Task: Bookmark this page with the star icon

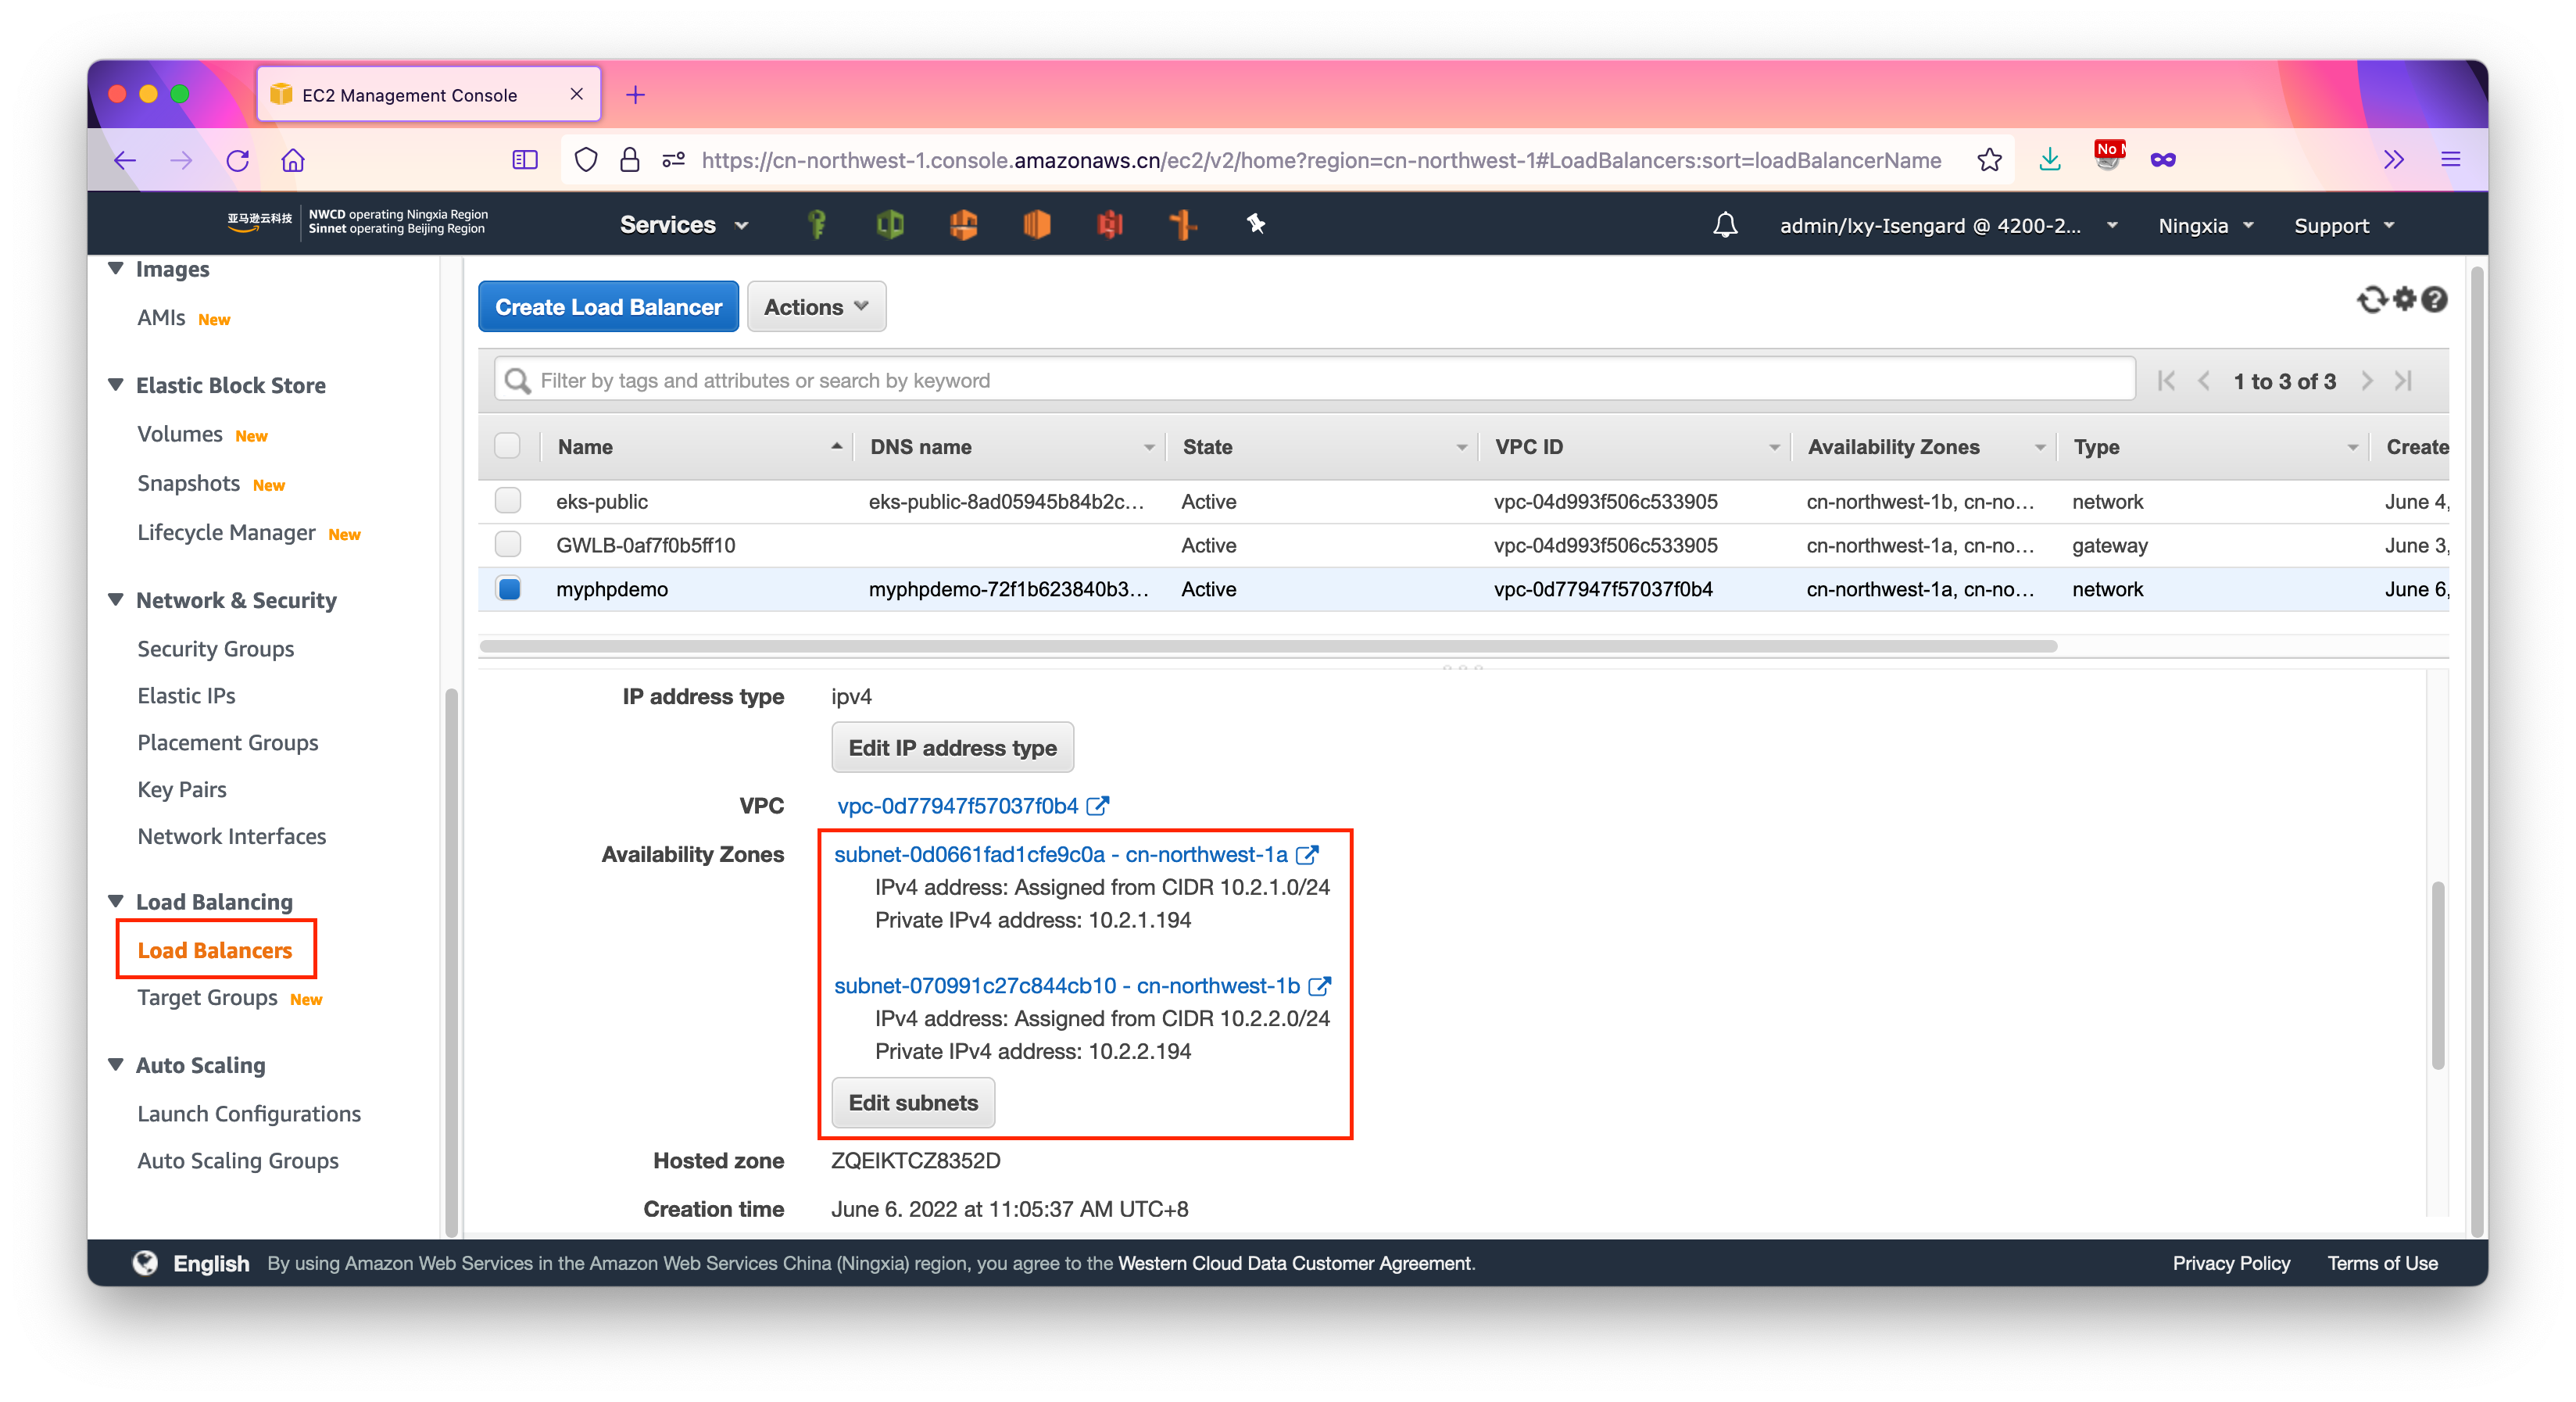Action: (1989, 160)
